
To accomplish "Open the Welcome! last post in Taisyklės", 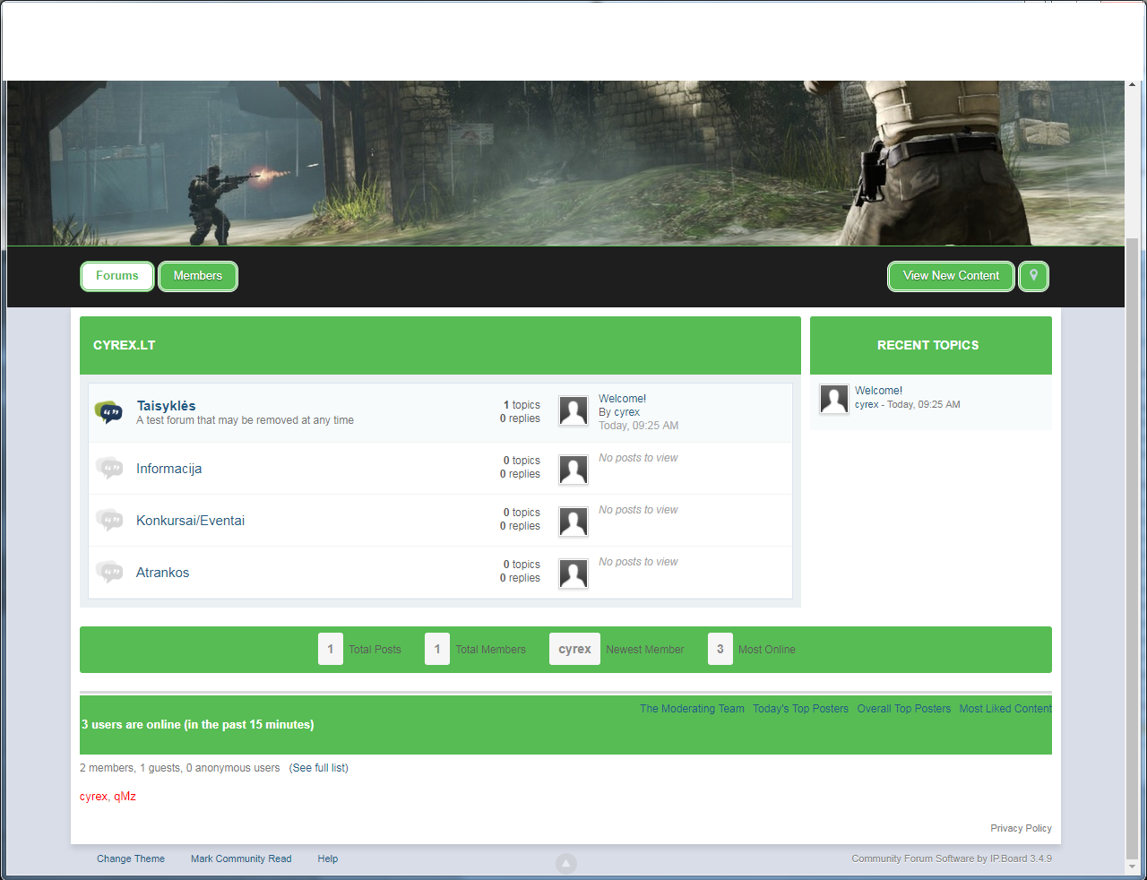I will (x=622, y=399).
